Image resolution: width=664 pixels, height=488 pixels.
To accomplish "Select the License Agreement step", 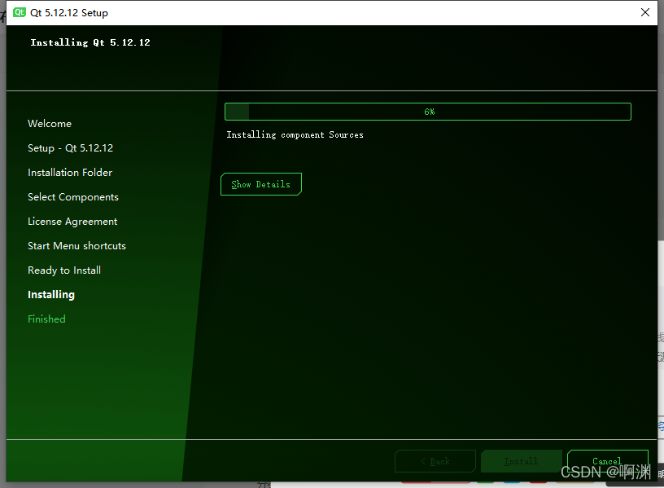I will [x=72, y=222].
